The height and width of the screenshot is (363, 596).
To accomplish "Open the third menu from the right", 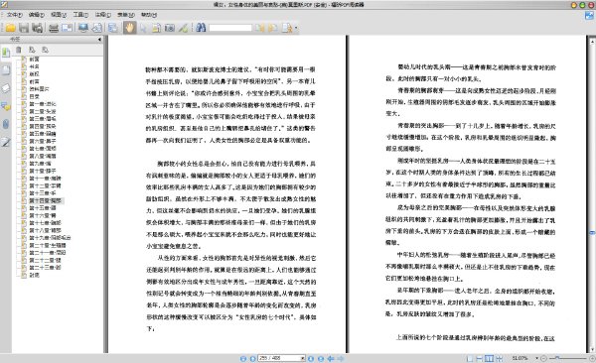I will click(x=102, y=15).
